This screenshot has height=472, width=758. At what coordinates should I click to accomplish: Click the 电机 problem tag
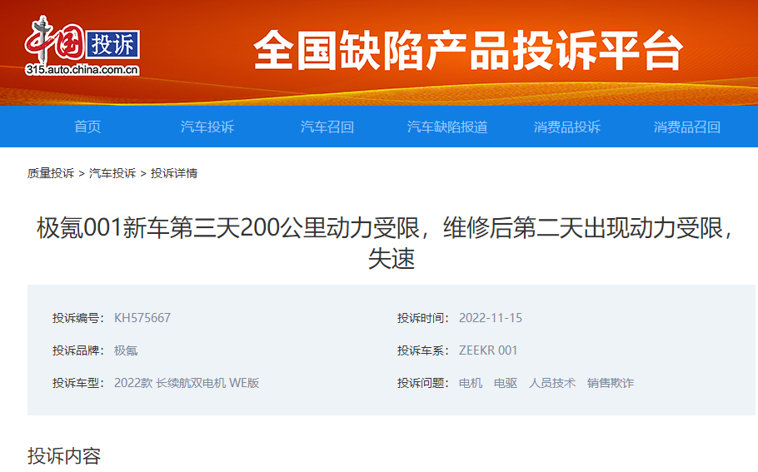(471, 383)
